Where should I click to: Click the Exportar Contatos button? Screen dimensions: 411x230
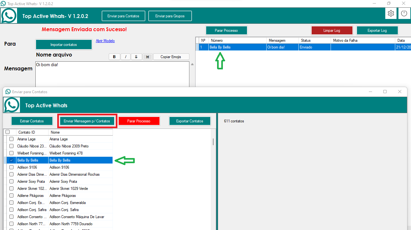click(190, 121)
